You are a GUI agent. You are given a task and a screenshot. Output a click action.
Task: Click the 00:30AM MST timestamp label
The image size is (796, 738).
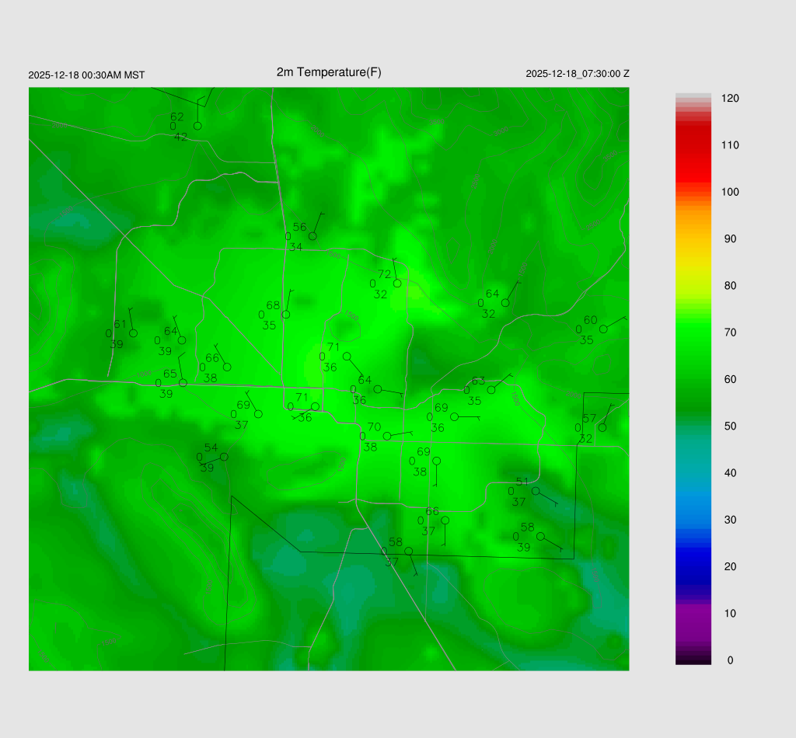(x=86, y=75)
